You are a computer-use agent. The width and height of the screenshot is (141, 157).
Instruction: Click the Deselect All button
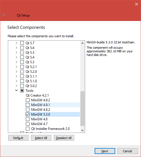[64, 138]
